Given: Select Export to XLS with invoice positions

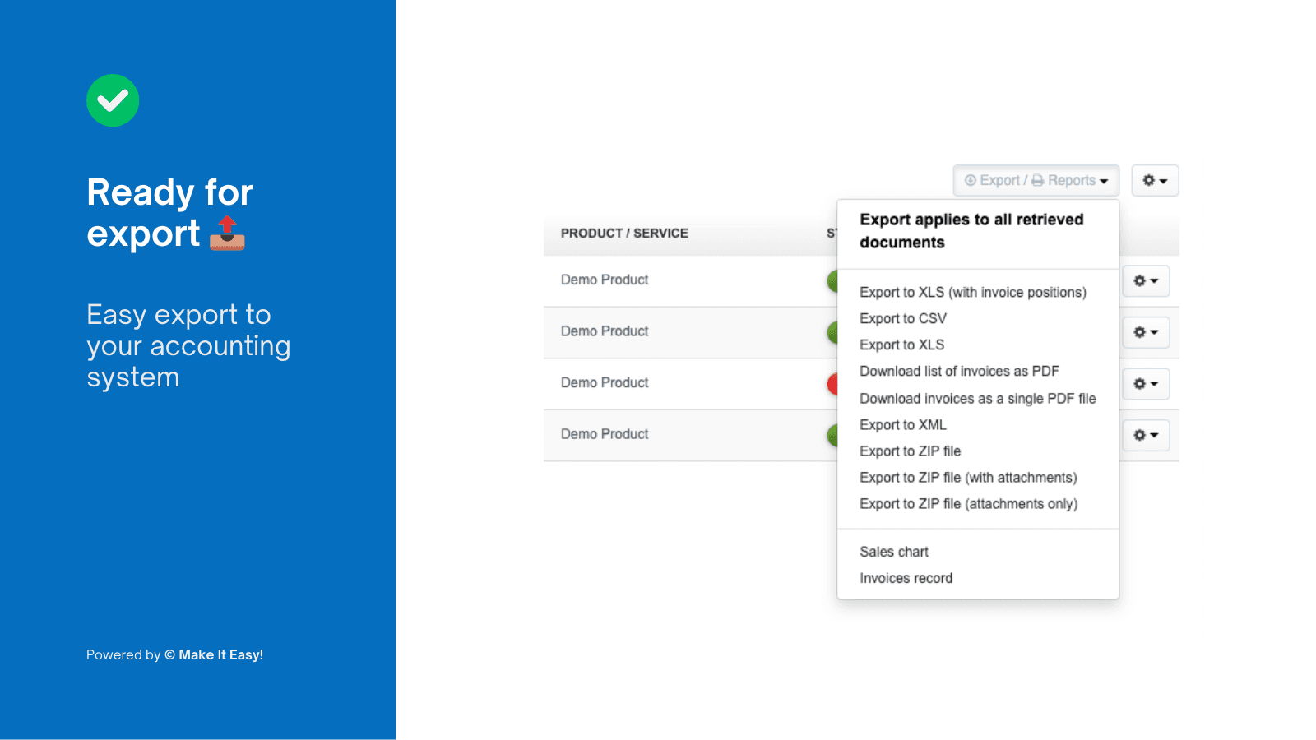Looking at the screenshot, I should [x=972, y=293].
